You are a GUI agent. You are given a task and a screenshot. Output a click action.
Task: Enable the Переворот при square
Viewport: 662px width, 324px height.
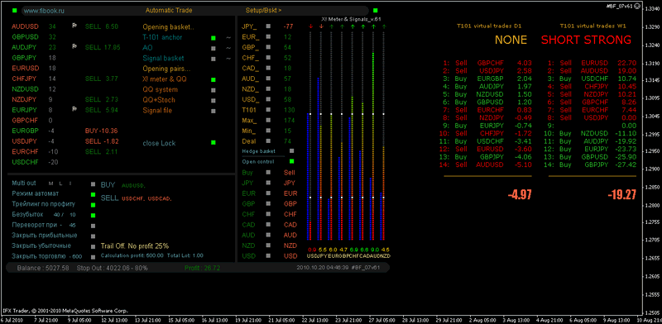(x=94, y=226)
